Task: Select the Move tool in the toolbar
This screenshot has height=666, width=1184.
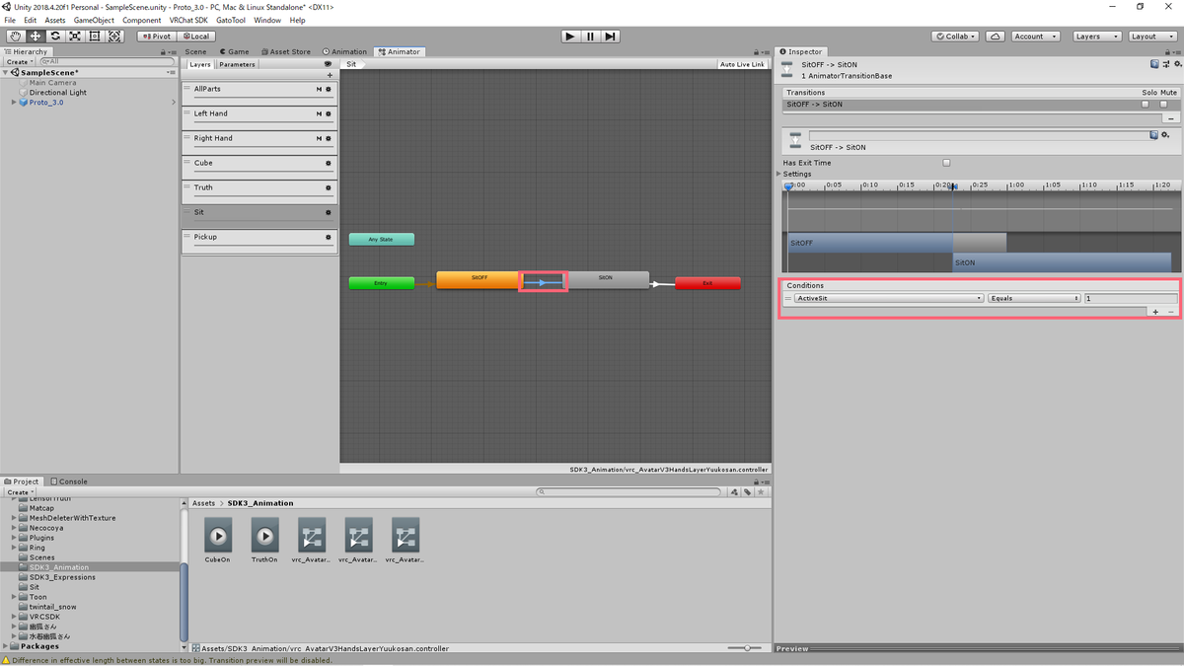Action: click(35, 36)
